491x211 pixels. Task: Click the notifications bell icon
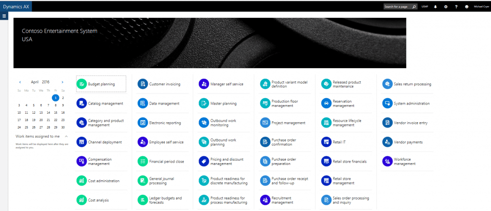click(435, 7)
